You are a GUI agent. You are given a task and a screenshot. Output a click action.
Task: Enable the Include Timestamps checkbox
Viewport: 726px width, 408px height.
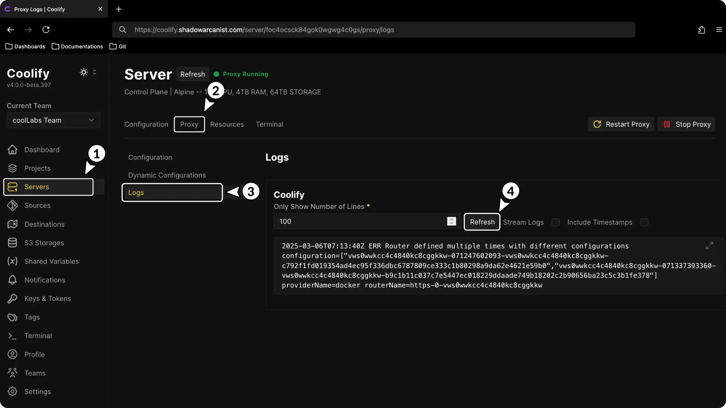click(644, 223)
